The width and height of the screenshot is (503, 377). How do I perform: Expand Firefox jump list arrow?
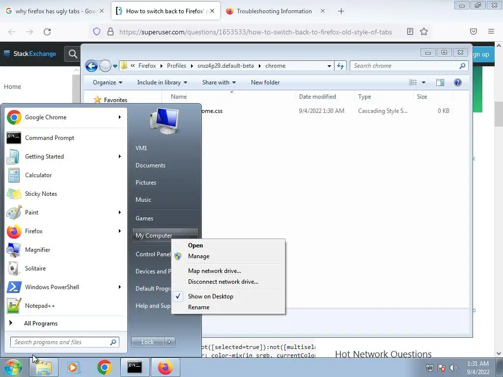120,231
